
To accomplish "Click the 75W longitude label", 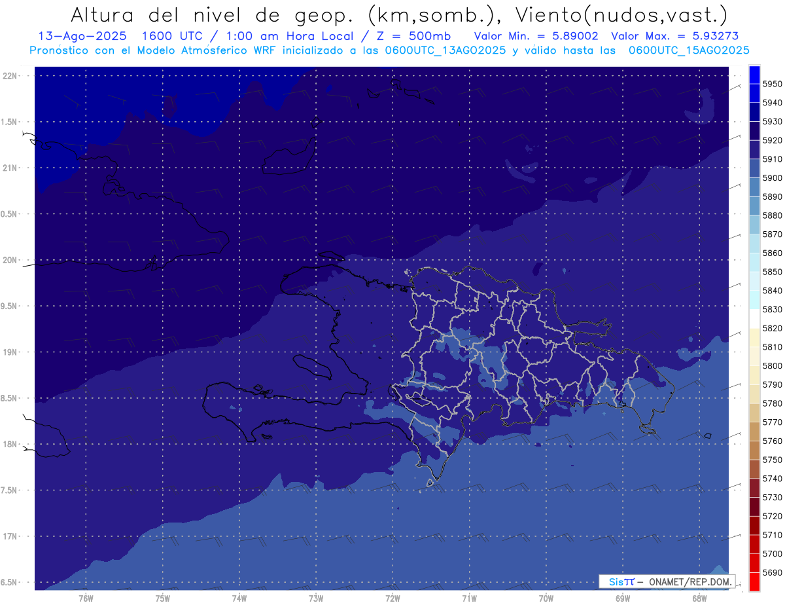I will (163, 598).
